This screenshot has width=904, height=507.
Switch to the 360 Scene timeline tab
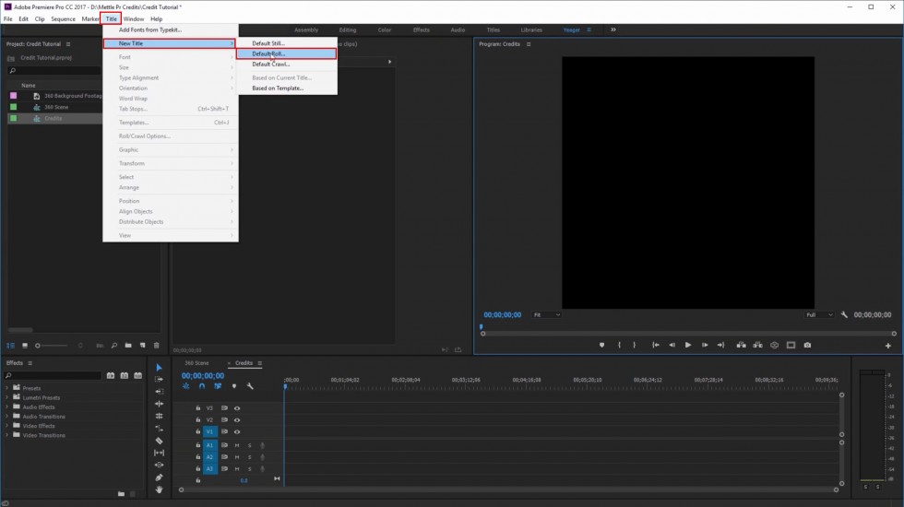click(196, 363)
